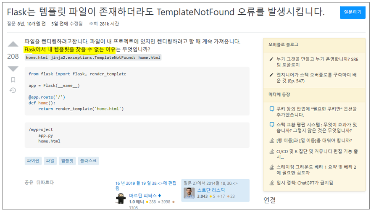The height and width of the screenshot is (212, 371).
Task: Click the 연결 heading below the sidebar
Action: coord(270,200)
